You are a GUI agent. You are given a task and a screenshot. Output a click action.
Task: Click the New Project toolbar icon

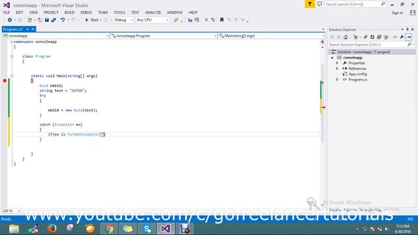tap(29, 20)
